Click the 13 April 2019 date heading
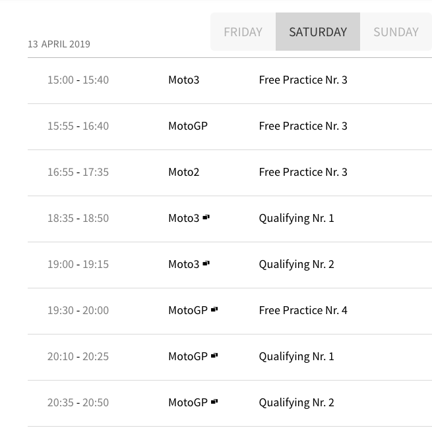The image size is (432, 428). coord(59,44)
